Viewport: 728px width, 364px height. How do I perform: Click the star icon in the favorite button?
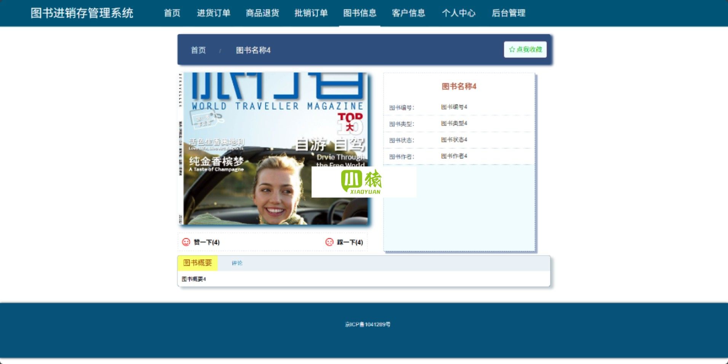coord(512,49)
